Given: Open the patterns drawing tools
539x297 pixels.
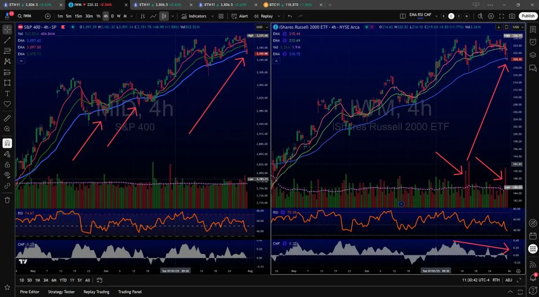Looking at the screenshot, I should [x=7, y=62].
